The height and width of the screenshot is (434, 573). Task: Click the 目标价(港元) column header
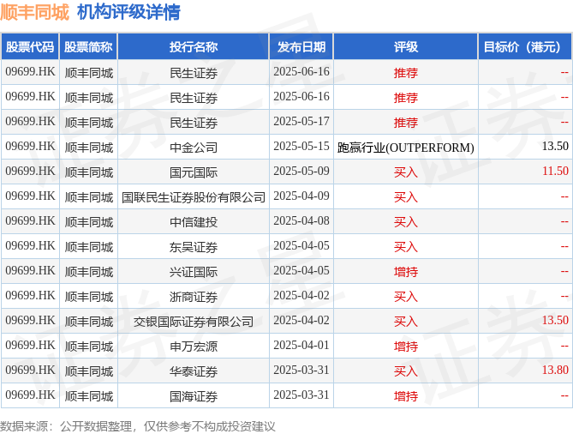click(x=525, y=47)
